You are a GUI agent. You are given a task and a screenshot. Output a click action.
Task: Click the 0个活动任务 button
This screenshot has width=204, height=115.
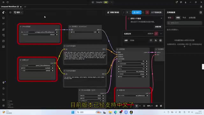tap(156, 12)
